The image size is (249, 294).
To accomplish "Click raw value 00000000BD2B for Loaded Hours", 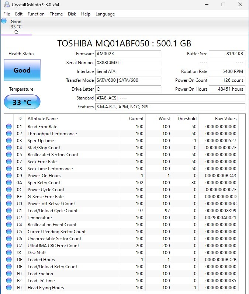I will tap(221, 260).
